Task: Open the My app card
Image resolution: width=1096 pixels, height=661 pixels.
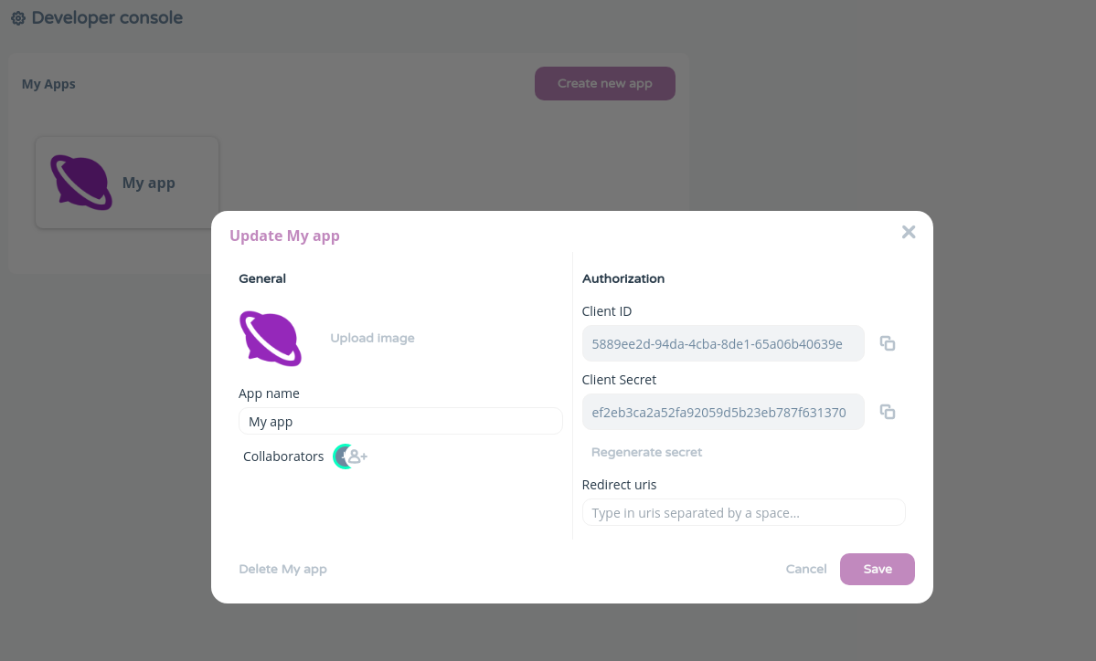Action: [x=127, y=183]
